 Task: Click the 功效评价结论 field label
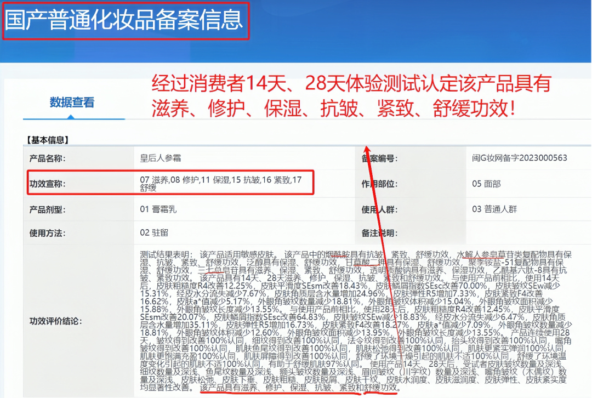55,321
